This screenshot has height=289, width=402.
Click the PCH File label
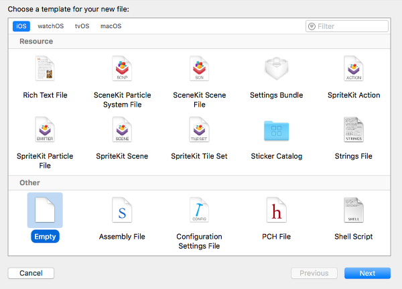(x=276, y=237)
